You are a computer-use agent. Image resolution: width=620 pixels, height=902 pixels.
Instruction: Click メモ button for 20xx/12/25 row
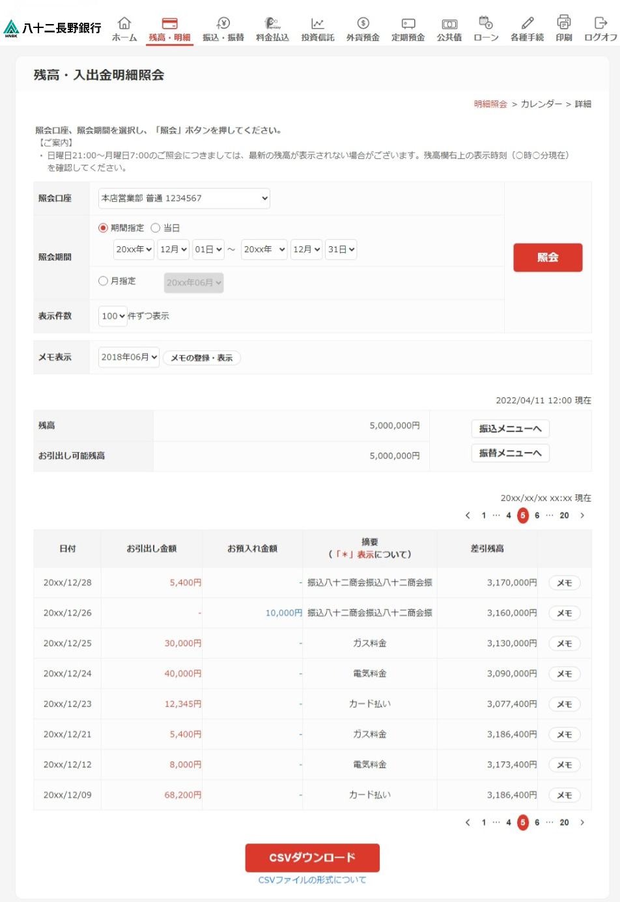[x=564, y=643]
